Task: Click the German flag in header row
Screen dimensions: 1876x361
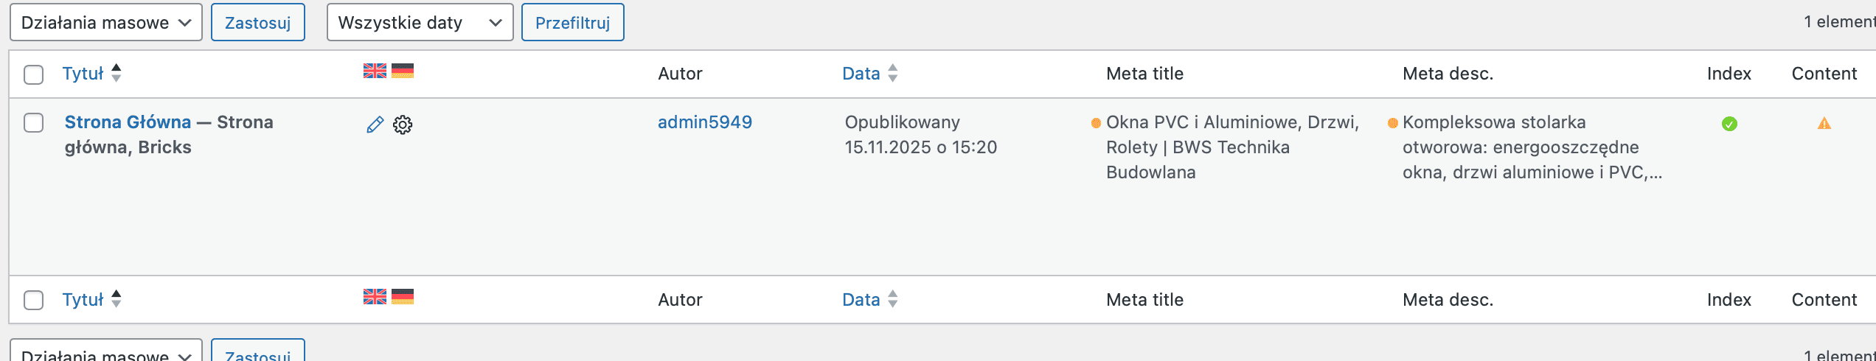Action: (403, 71)
